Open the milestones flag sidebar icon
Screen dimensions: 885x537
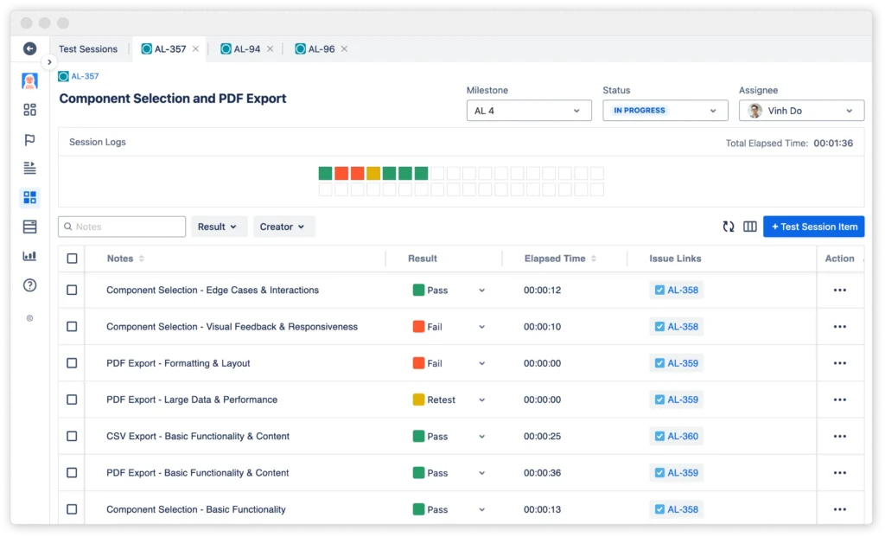click(30, 139)
